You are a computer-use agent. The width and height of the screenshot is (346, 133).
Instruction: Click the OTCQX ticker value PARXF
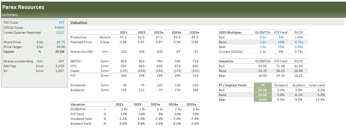coord(60,28)
